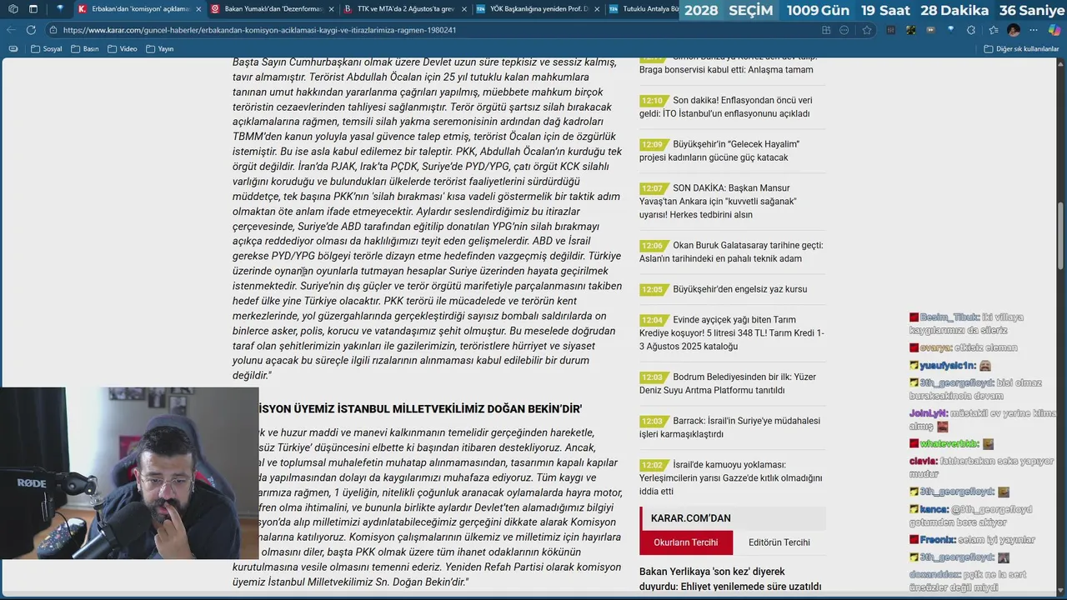The height and width of the screenshot is (600, 1067).
Task: Reload the page with the refresh icon
Action: click(x=31, y=29)
